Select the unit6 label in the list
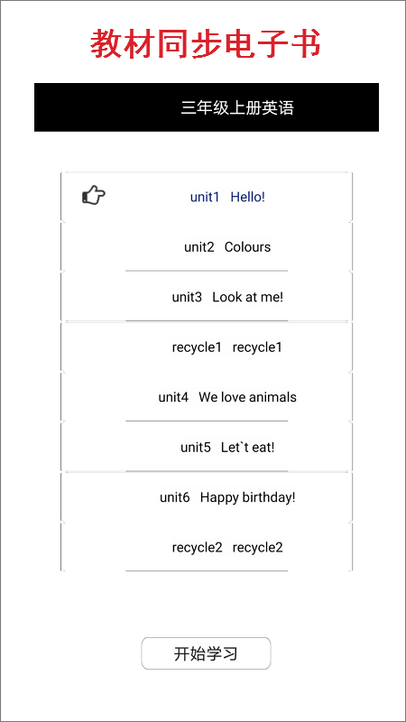The image size is (406, 722). (x=175, y=497)
